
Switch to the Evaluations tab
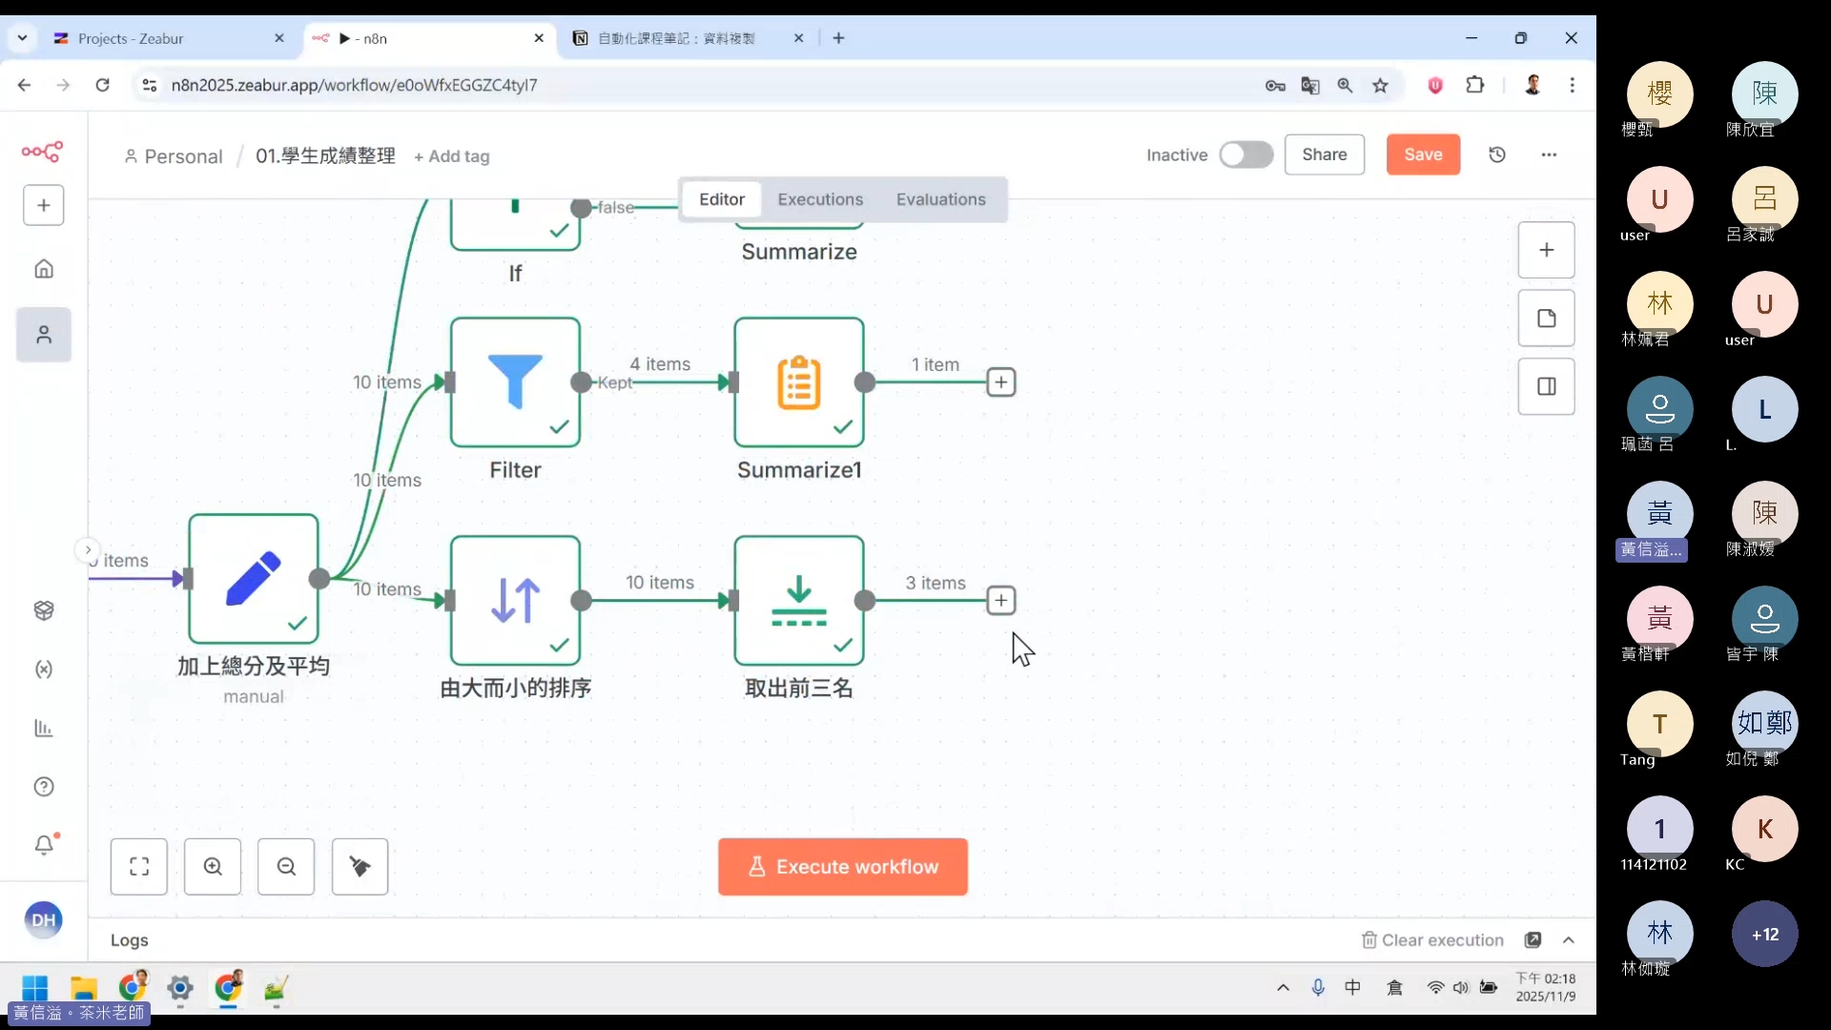(940, 199)
